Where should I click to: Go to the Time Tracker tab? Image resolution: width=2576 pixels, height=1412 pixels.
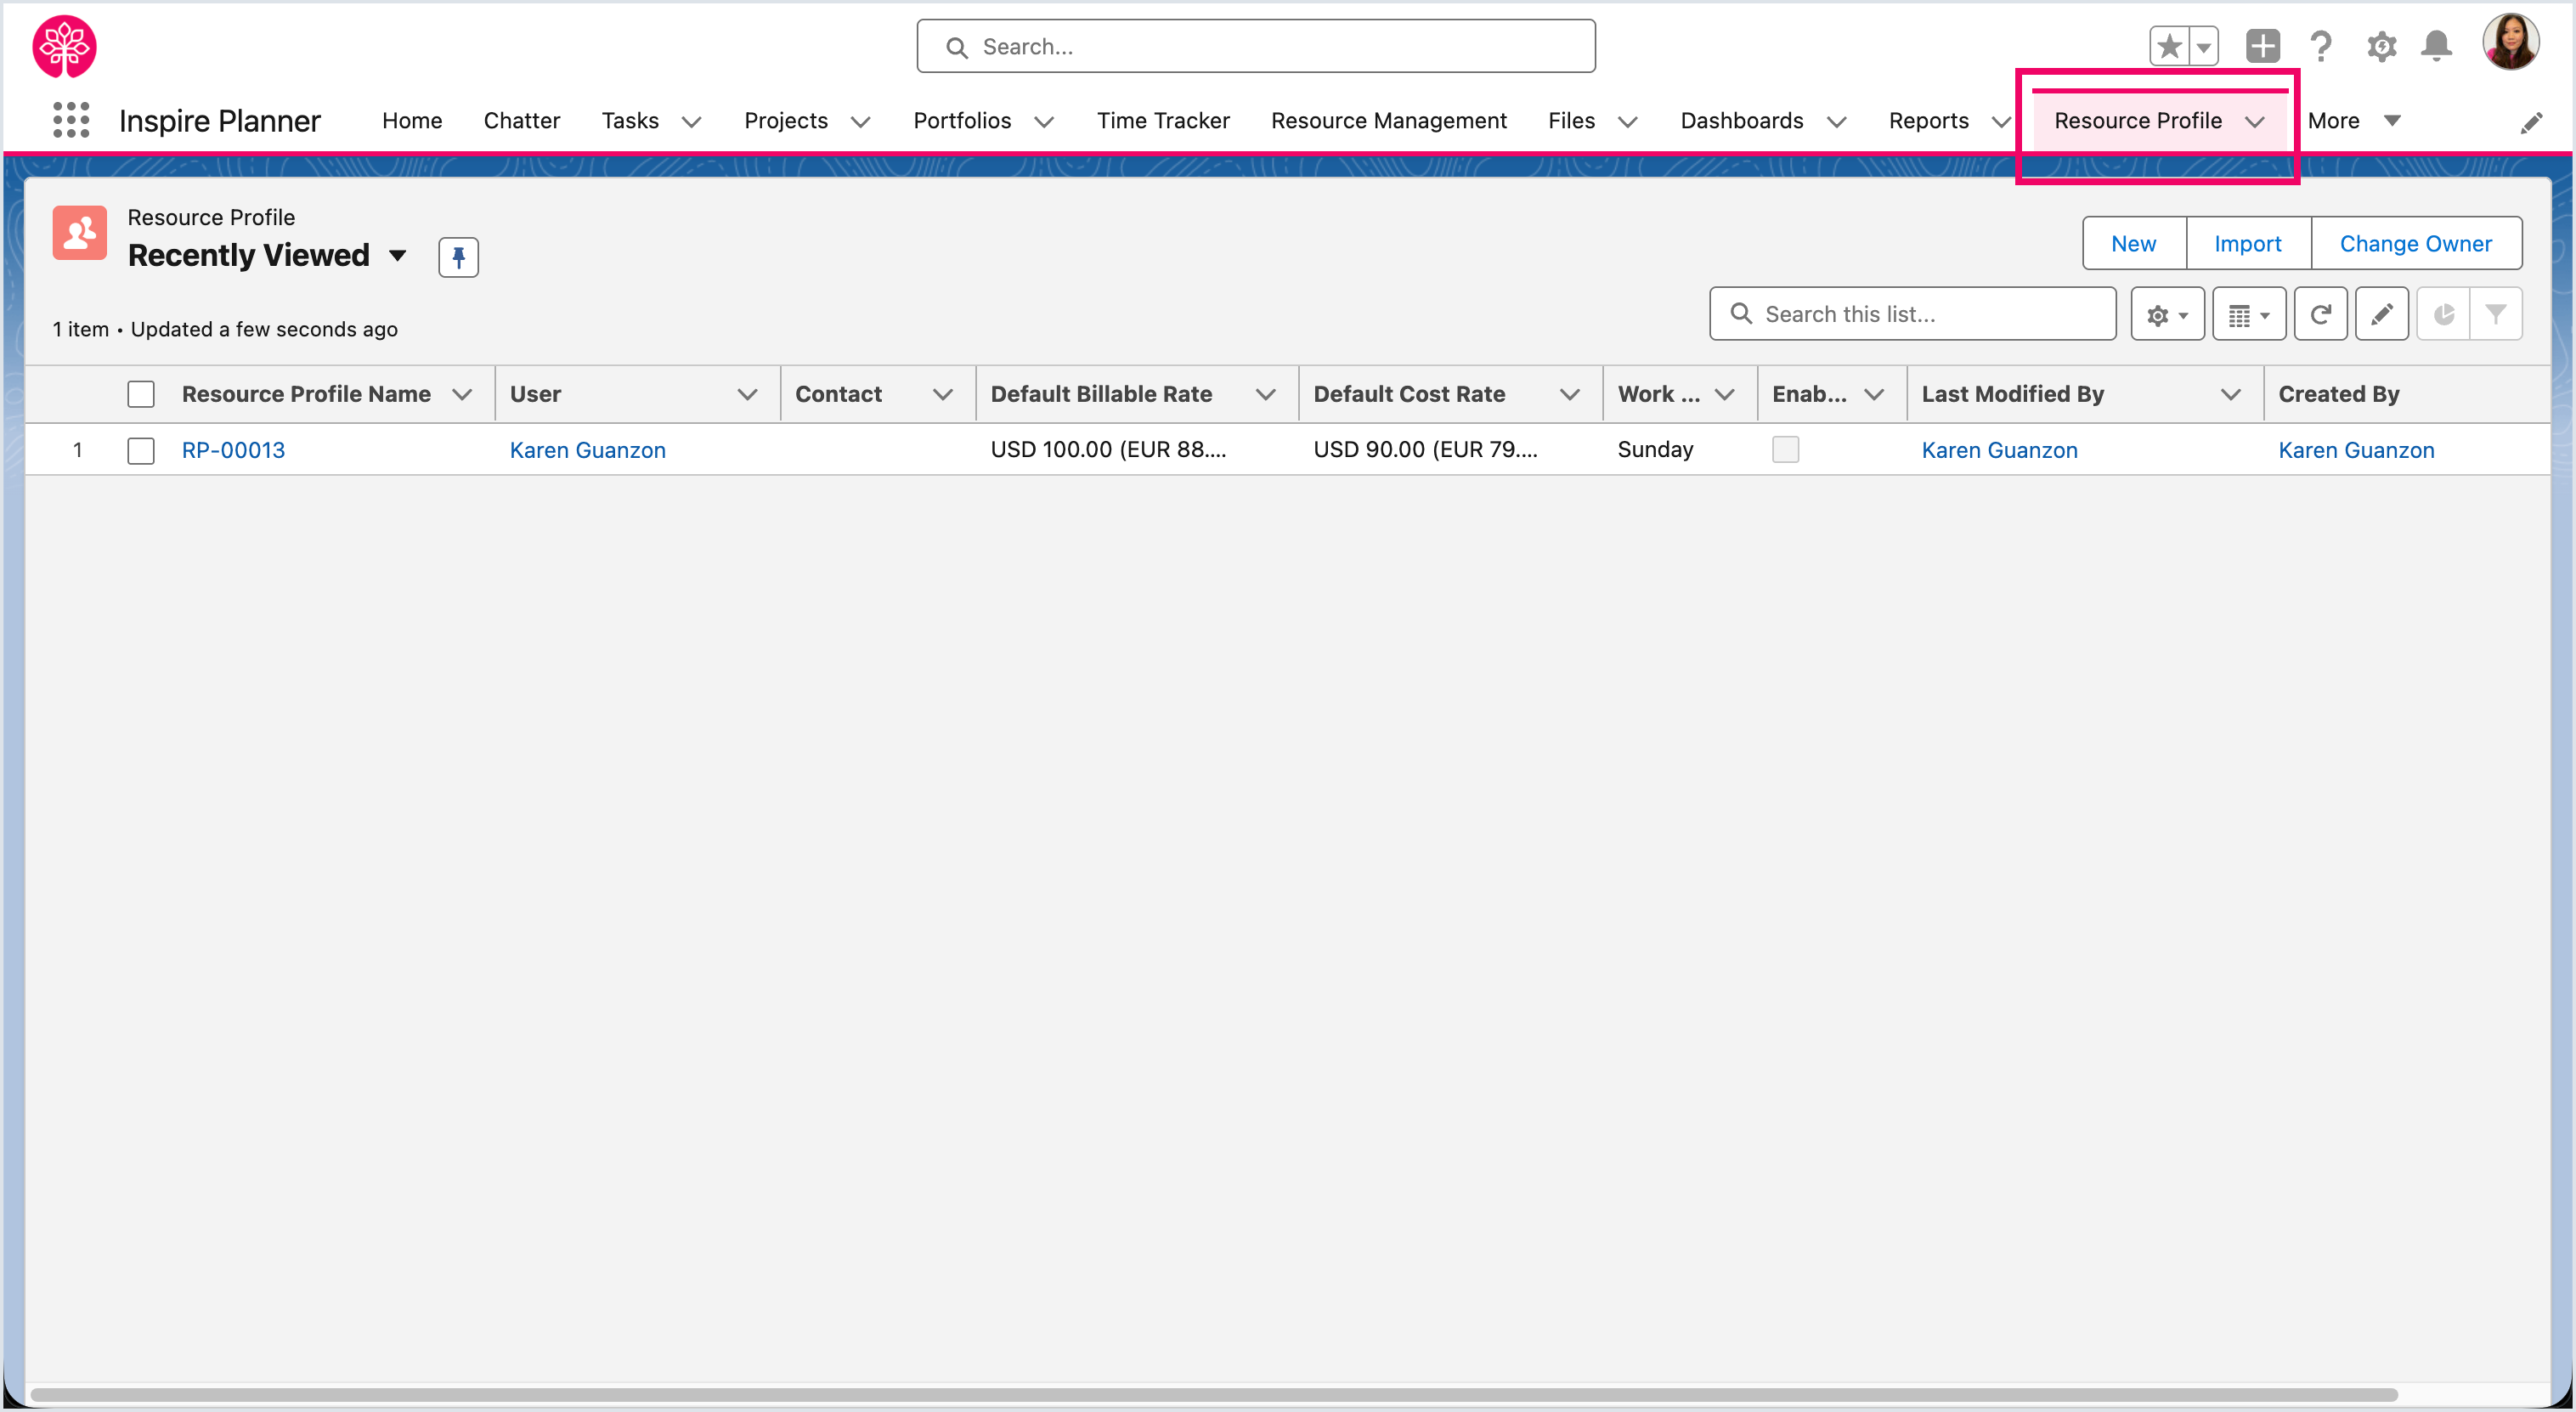(1163, 121)
